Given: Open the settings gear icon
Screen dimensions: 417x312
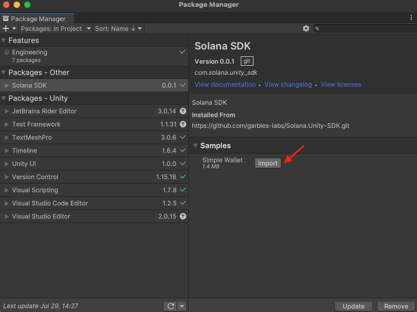Looking at the screenshot, I should pyautogui.click(x=306, y=28).
